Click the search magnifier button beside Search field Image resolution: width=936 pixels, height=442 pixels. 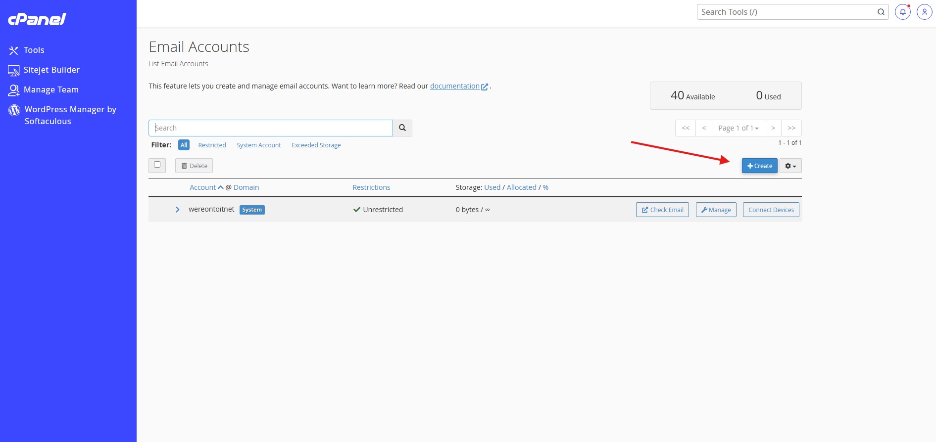(x=402, y=128)
